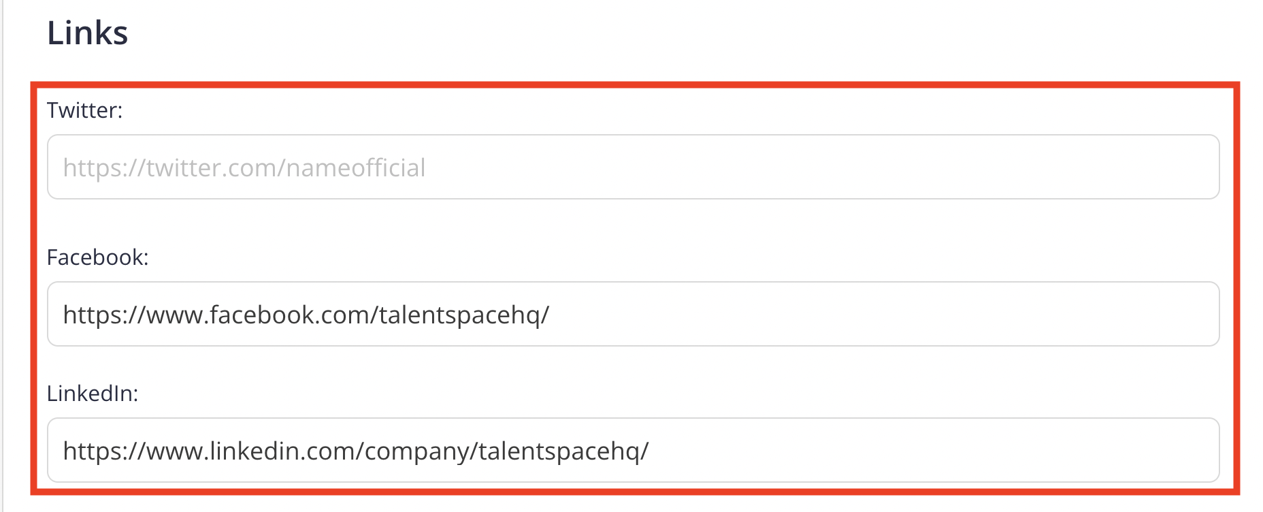Screen dimensions: 1263x512
Task: Click the "Twitter:" field label
Action: point(84,110)
